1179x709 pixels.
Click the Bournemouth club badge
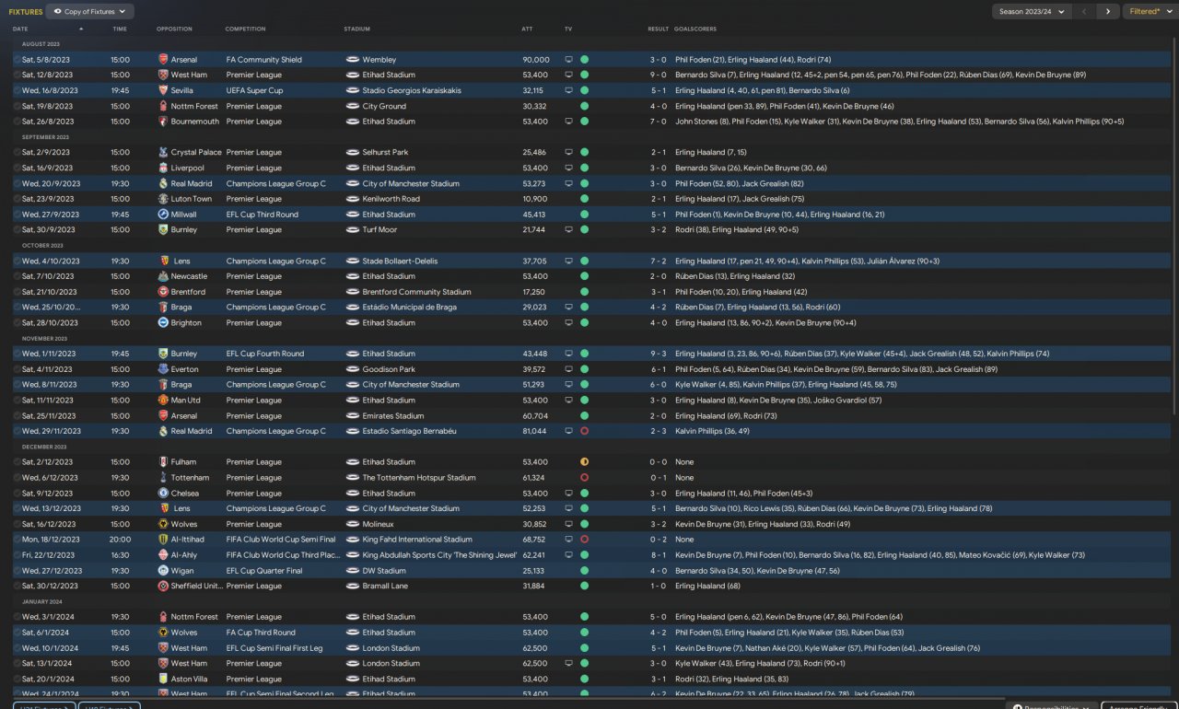163,122
